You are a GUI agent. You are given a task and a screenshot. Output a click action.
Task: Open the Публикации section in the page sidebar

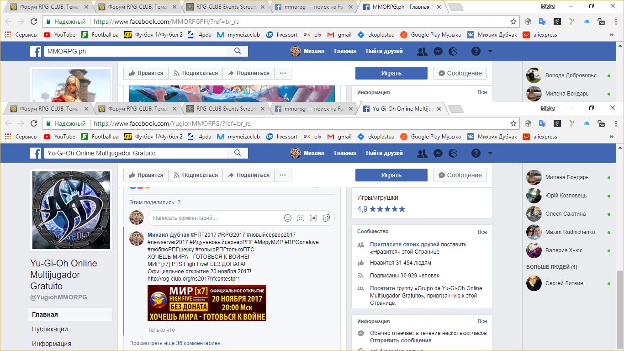click(50, 329)
